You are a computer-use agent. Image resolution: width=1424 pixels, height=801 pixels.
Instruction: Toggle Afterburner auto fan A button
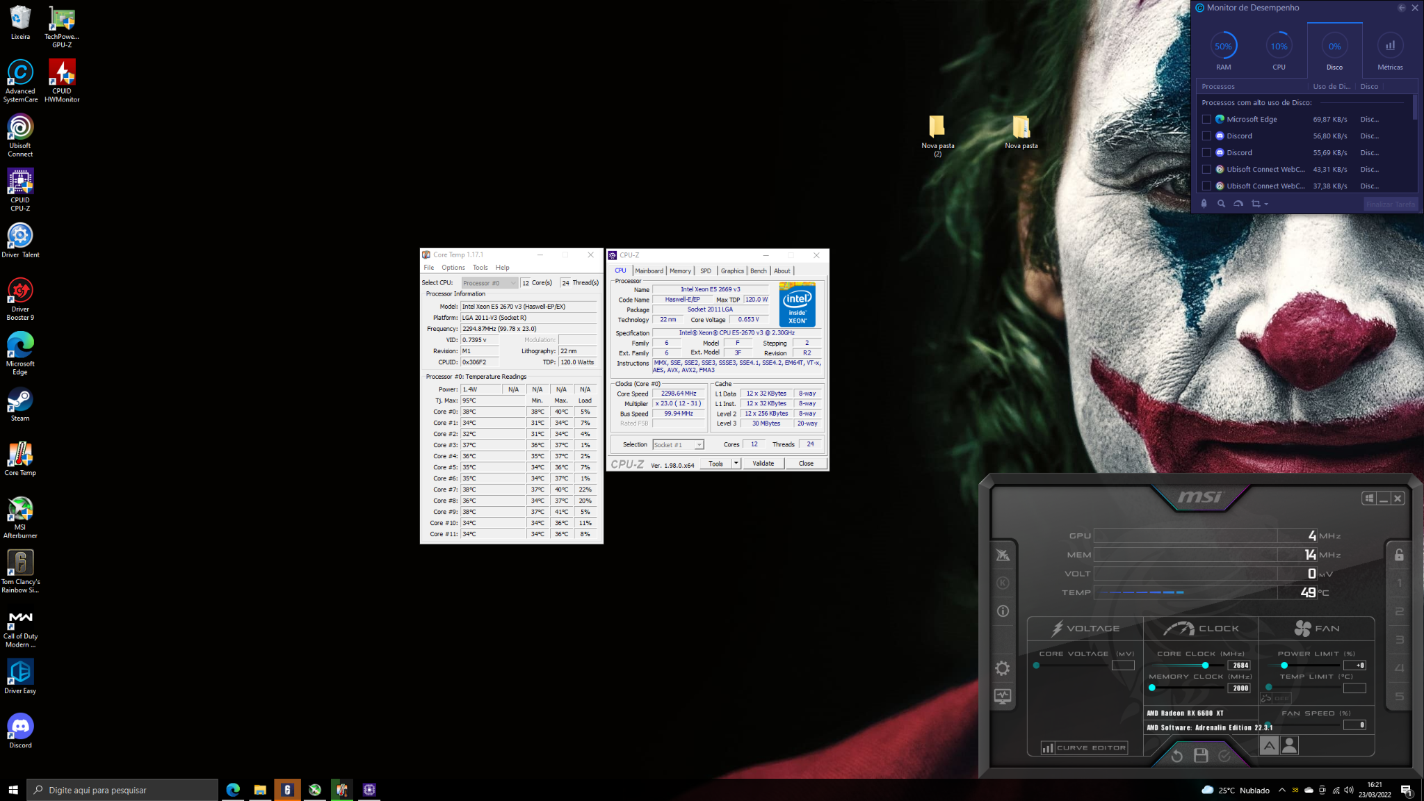click(x=1269, y=745)
